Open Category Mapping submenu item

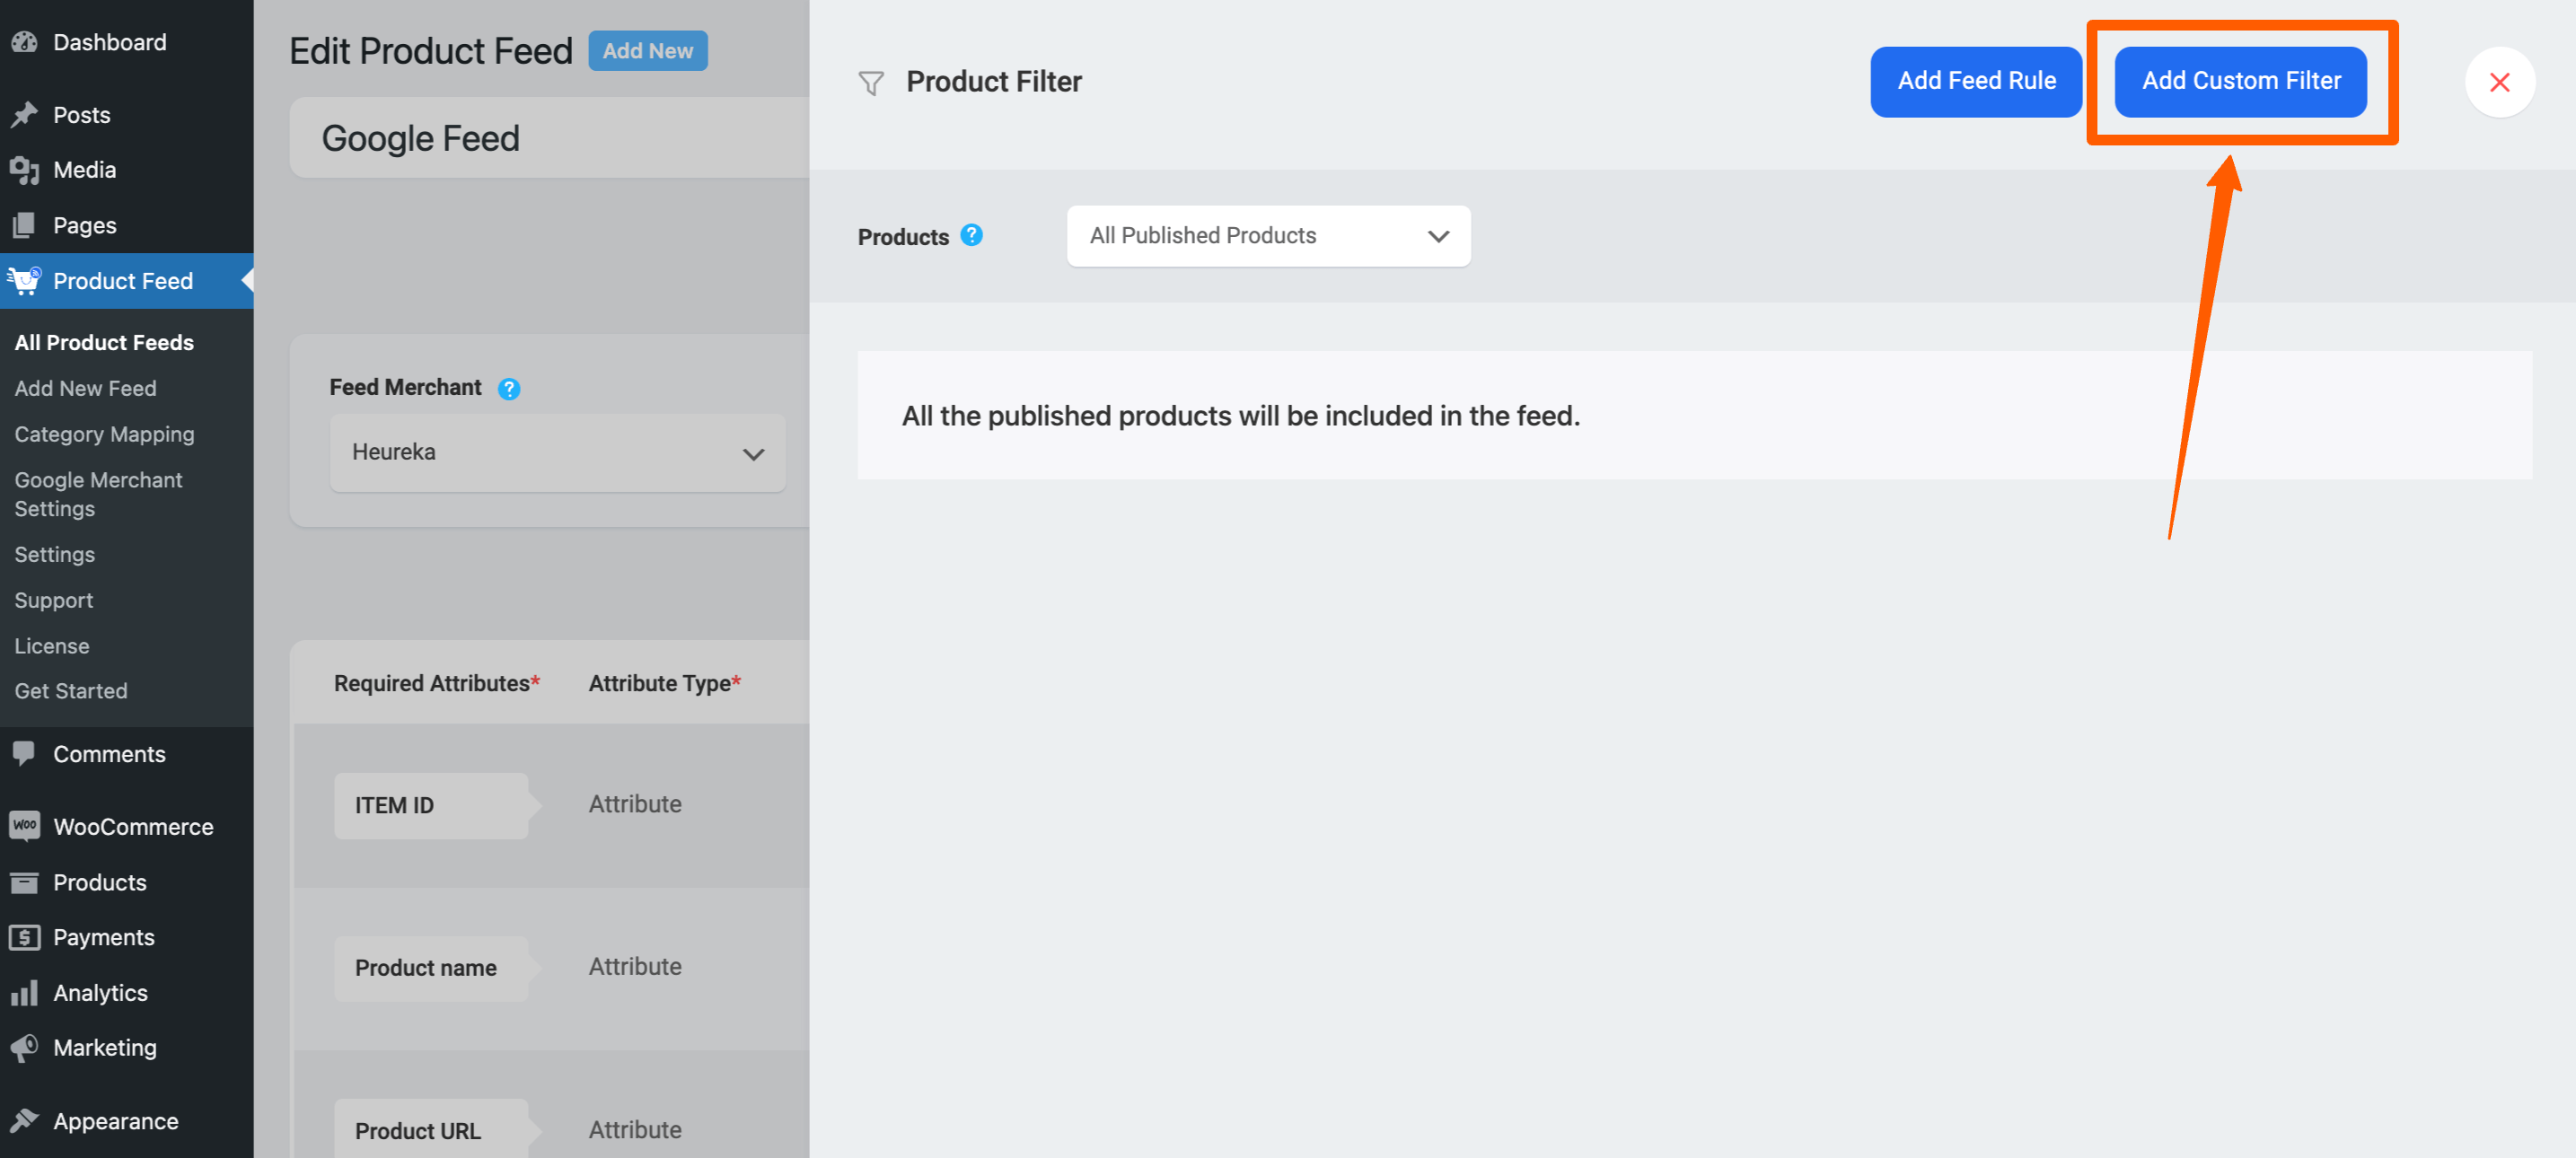coord(104,434)
